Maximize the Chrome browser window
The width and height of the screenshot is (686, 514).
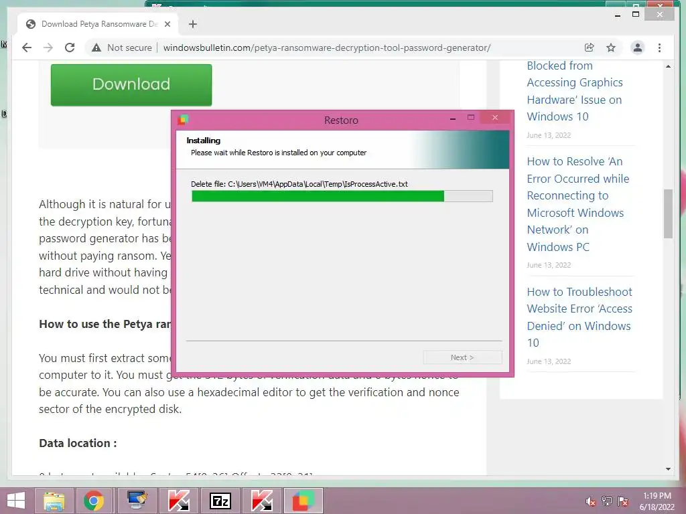636,14
